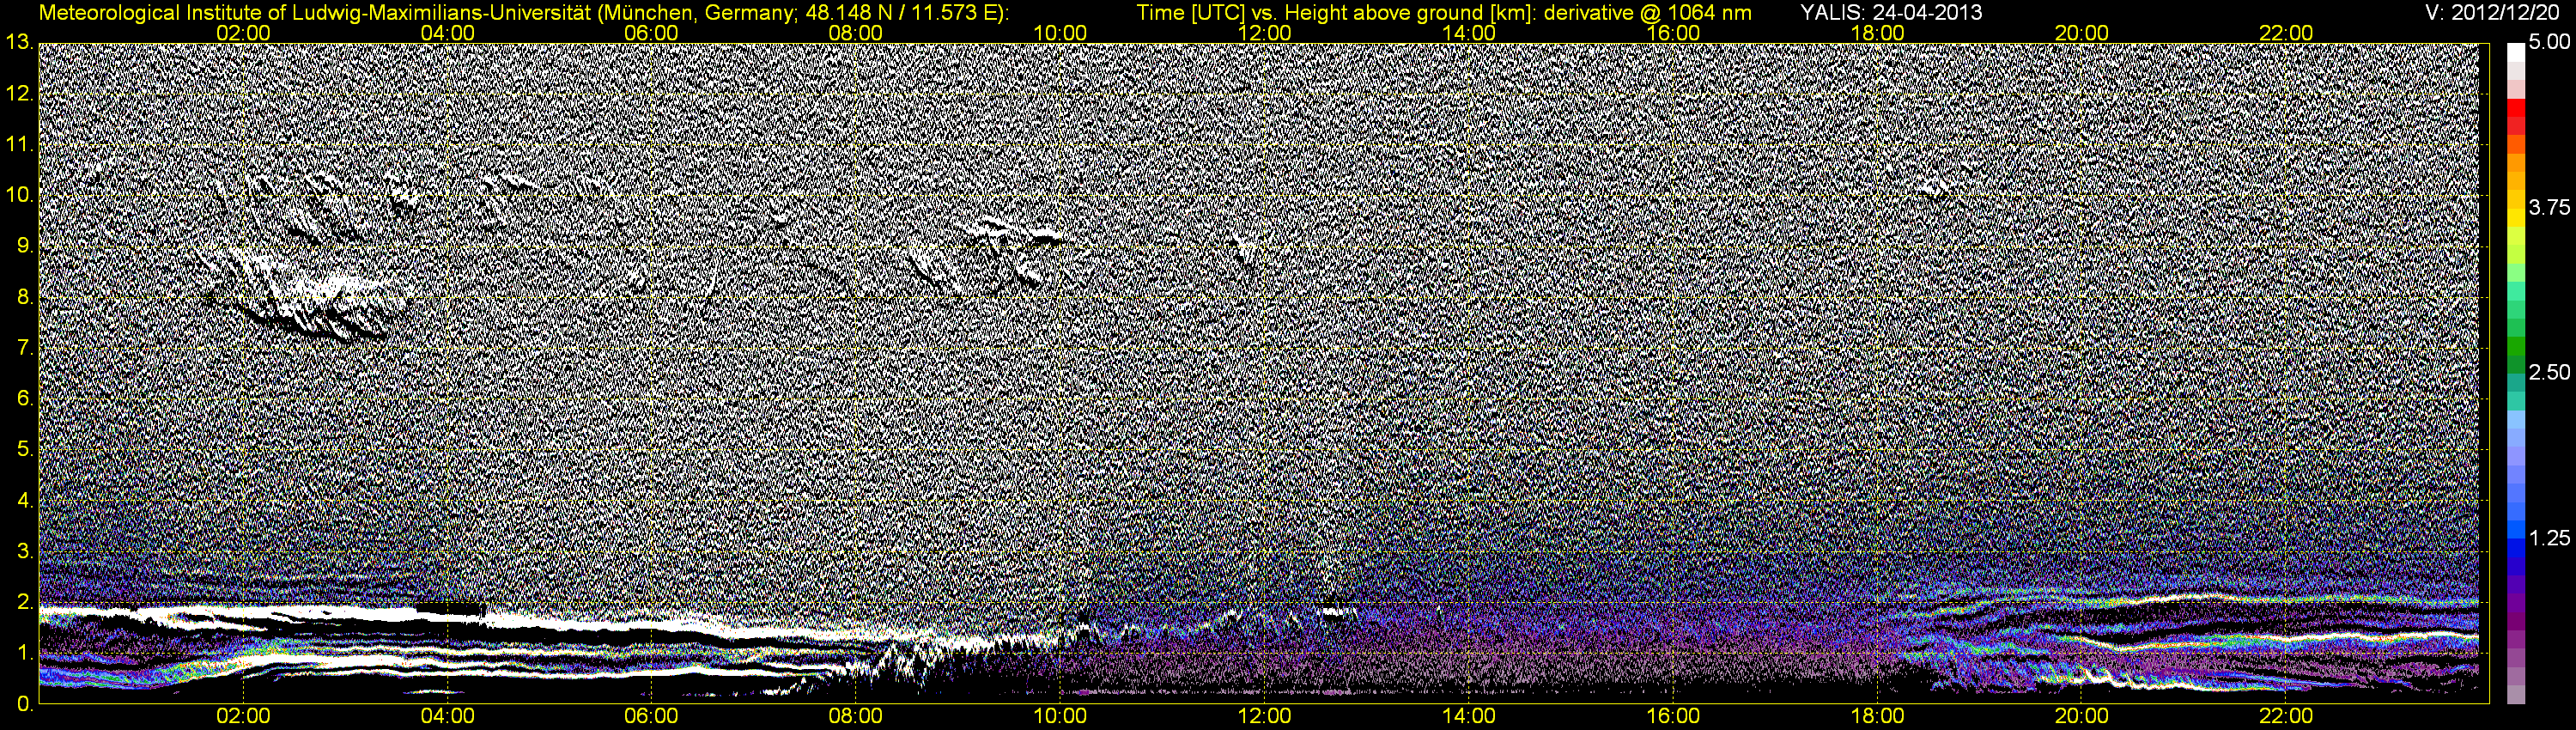Click the institute title text in the header
The image size is (2576, 730).
(524, 13)
